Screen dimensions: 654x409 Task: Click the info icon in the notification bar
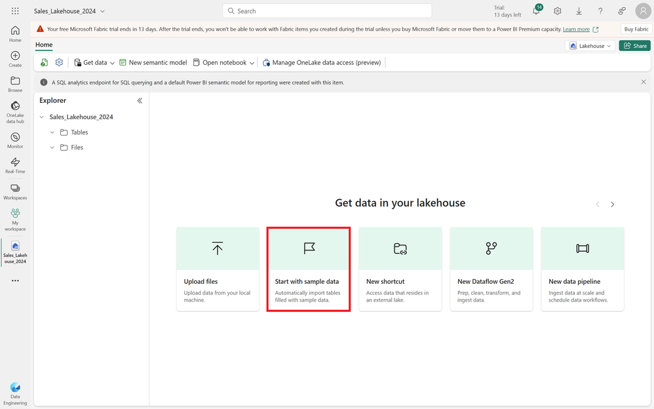(44, 82)
